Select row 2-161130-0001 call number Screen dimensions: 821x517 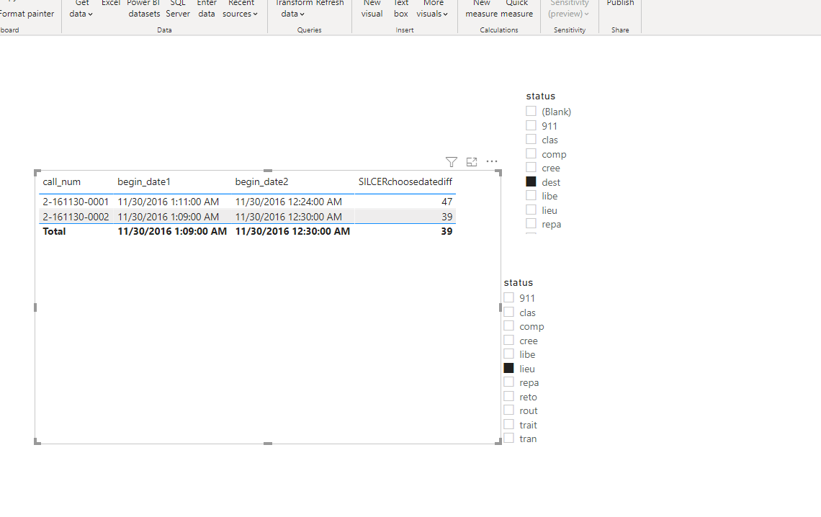[x=76, y=202]
